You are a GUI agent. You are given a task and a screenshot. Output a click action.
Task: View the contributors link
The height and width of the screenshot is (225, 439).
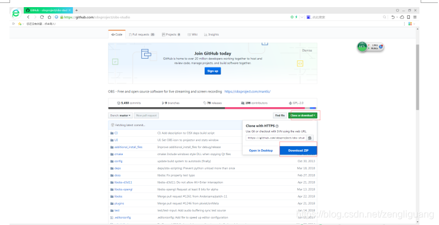[255, 103]
